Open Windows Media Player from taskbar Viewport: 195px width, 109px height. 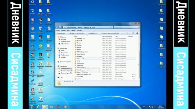point(51,107)
